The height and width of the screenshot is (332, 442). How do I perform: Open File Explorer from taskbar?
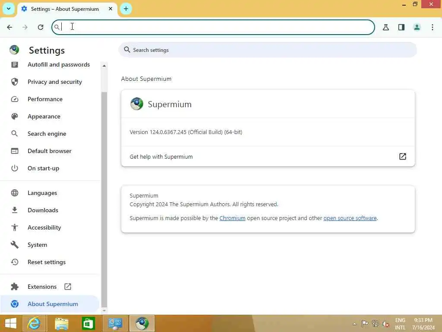pos(61,323)
